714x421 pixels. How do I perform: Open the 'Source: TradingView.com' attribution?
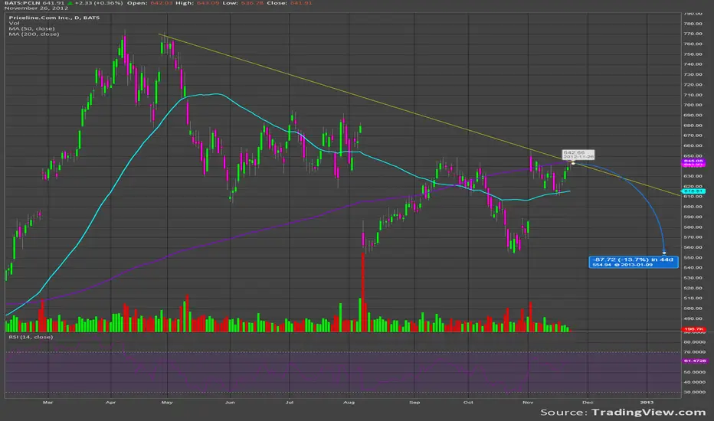[x=623, y=413]
